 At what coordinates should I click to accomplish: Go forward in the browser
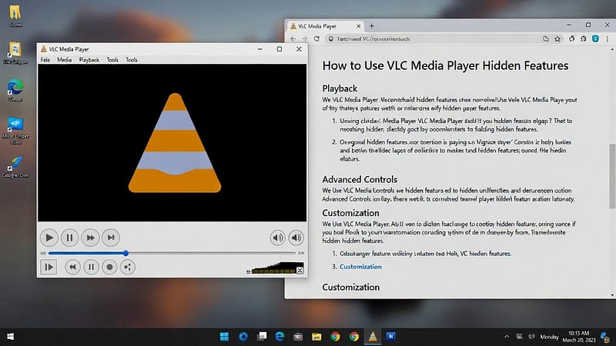point(304,39)
